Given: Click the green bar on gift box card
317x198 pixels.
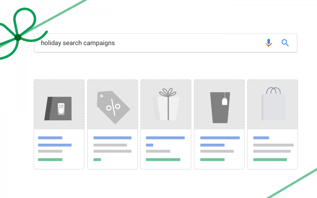Looking at the screenshot, I should click(163, 160).
